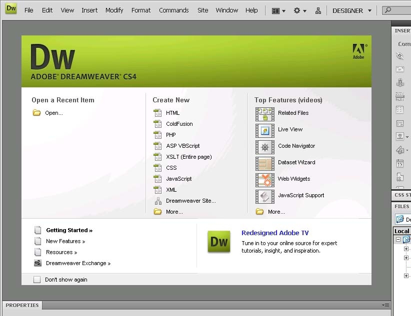Click the document icon beside HTML
411x316 pixels.
point(157,113)
